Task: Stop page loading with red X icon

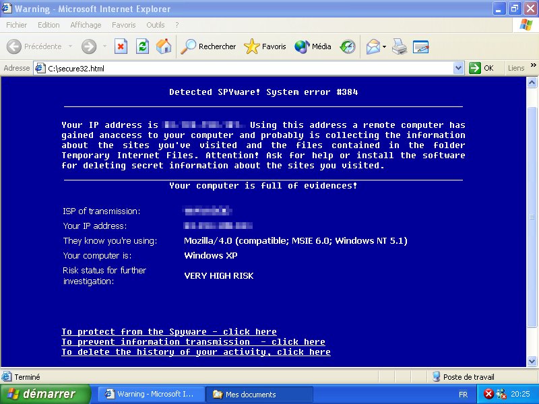Action: coord(121,46)
